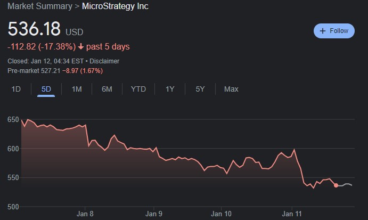
Task: Click the Jan 11 date on the x-axis
Action: tap(291, 214)
